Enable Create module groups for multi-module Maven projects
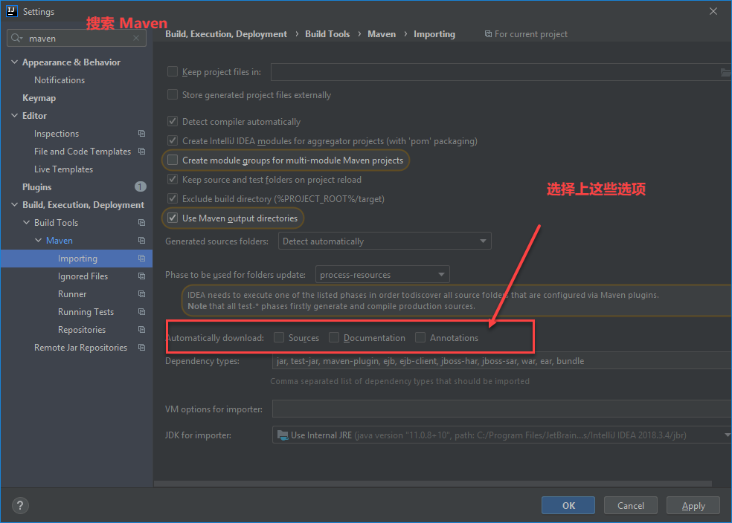The width and height of the screenshot is (732, 523). pyautogui.click(x=173, y=160)
